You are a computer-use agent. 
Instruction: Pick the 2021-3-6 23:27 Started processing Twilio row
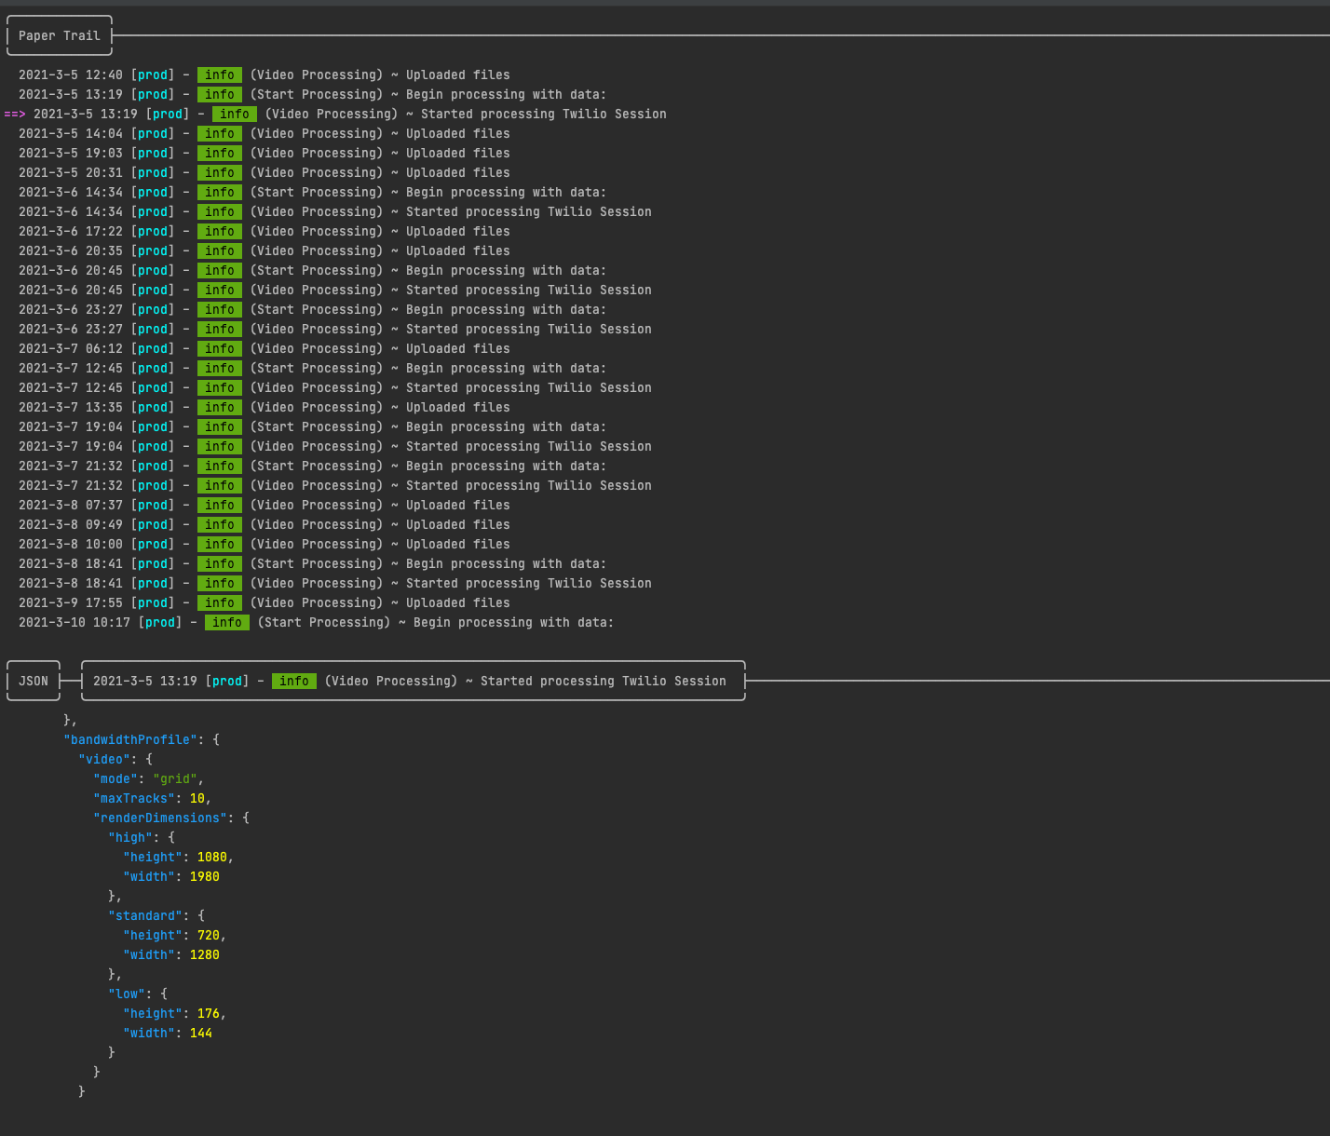335,329
